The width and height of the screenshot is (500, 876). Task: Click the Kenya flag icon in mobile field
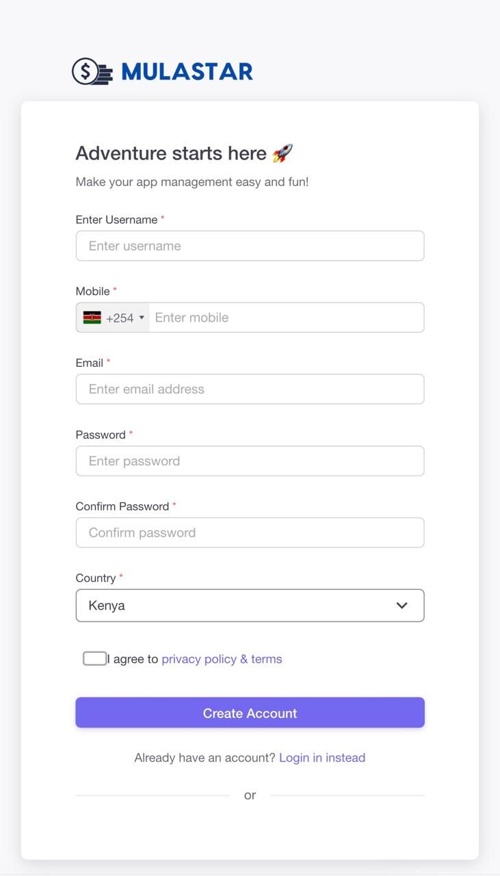point(94,317)
